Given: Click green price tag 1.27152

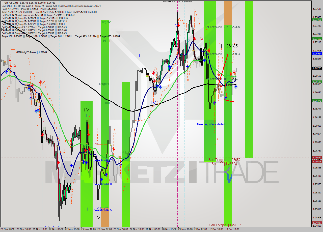Looking at the screenshot, I should click(317, 39).
